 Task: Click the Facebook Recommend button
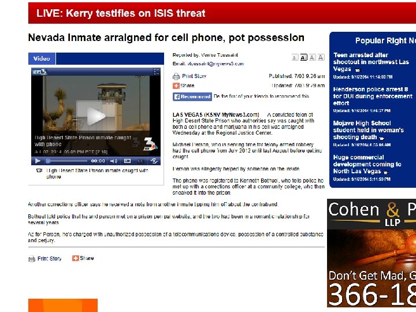click(192, 96)
